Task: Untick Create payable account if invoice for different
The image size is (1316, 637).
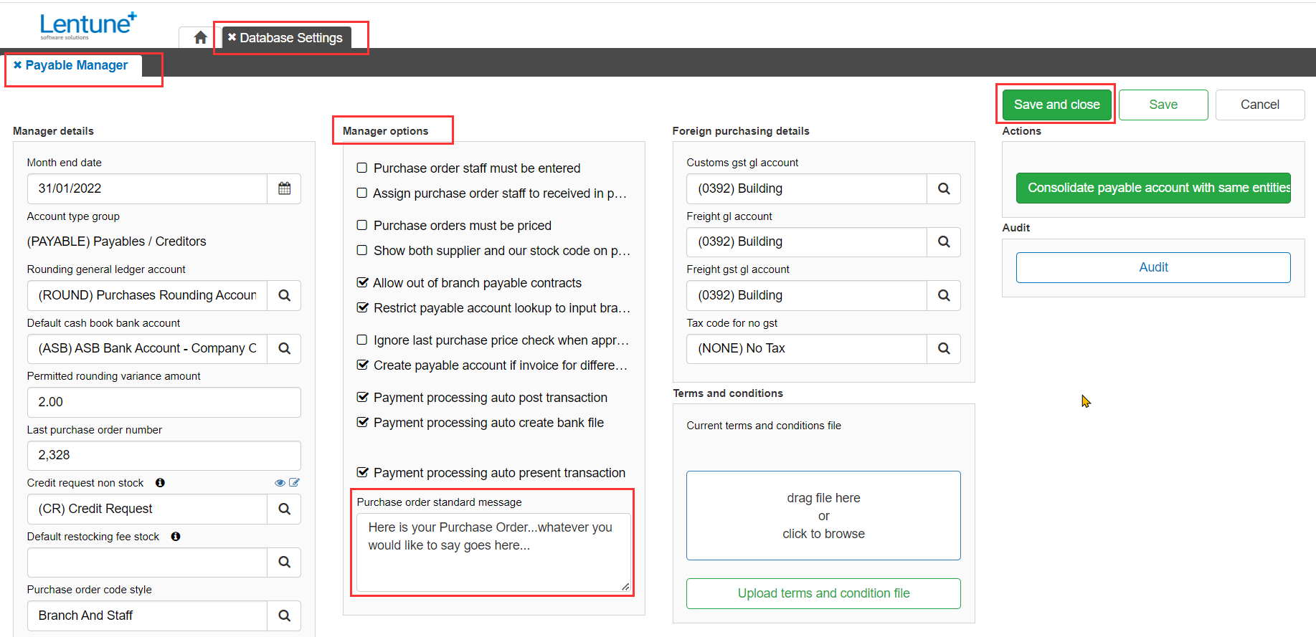Action: pyautogui.click(x=362, y=365)
